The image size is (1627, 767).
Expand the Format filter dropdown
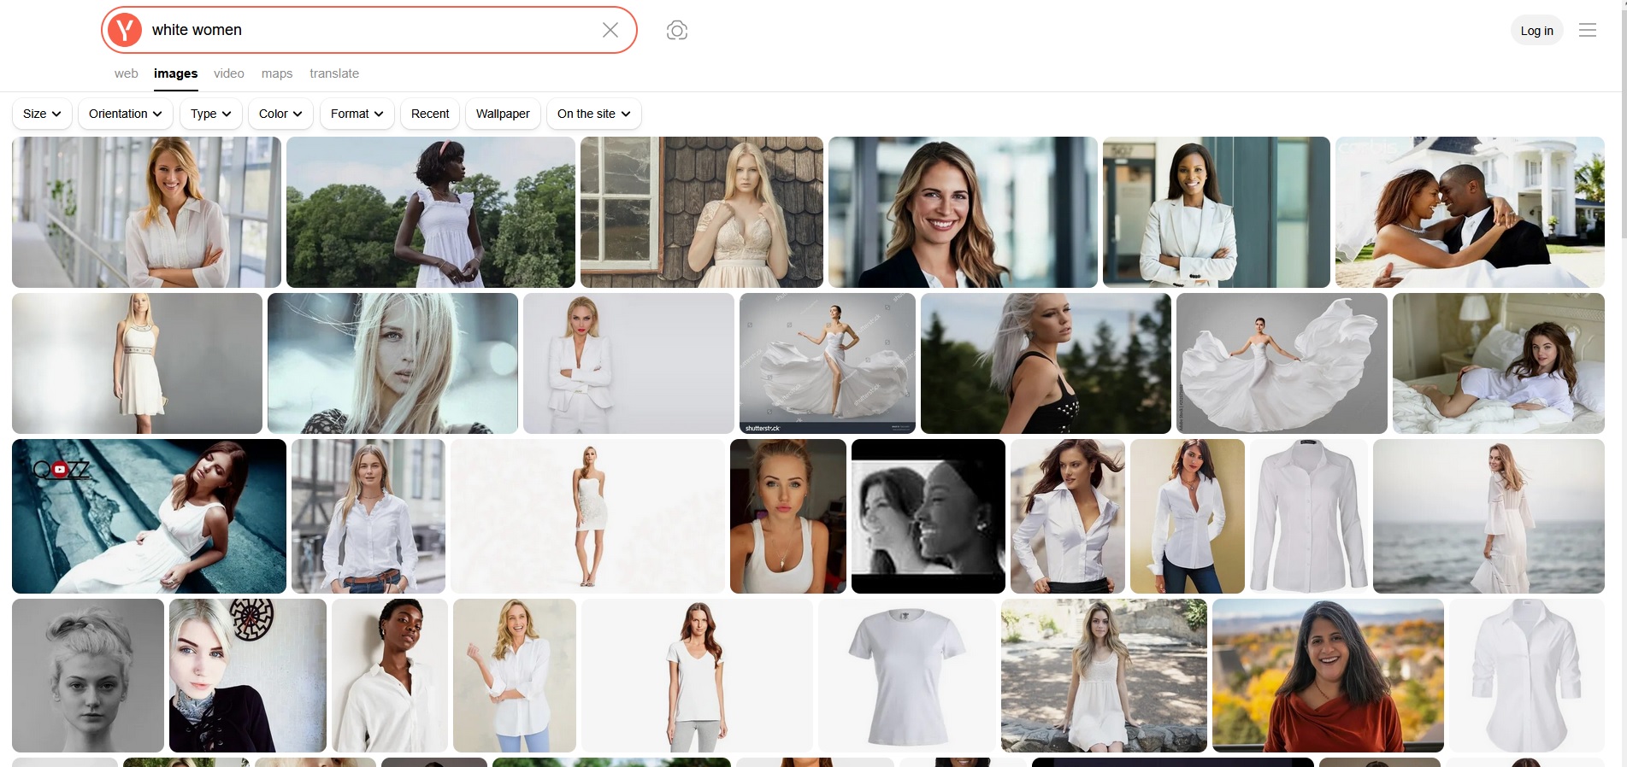357,114
